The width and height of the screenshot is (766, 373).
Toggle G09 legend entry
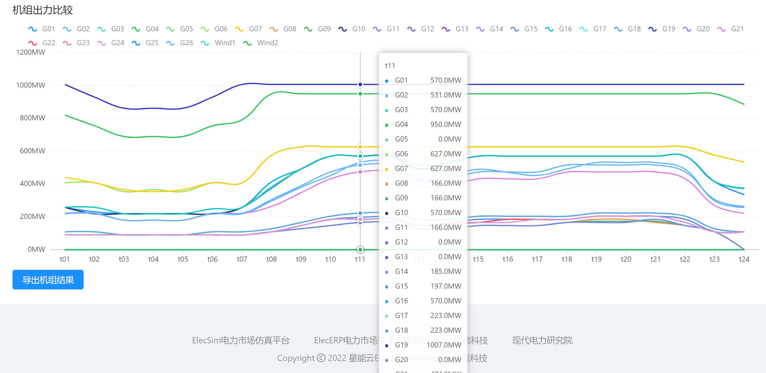click(x=317, y=29)
